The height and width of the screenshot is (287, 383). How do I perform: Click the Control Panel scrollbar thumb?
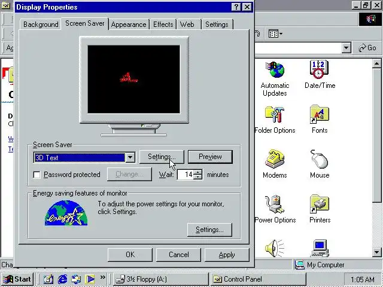(x=376, y=136)
